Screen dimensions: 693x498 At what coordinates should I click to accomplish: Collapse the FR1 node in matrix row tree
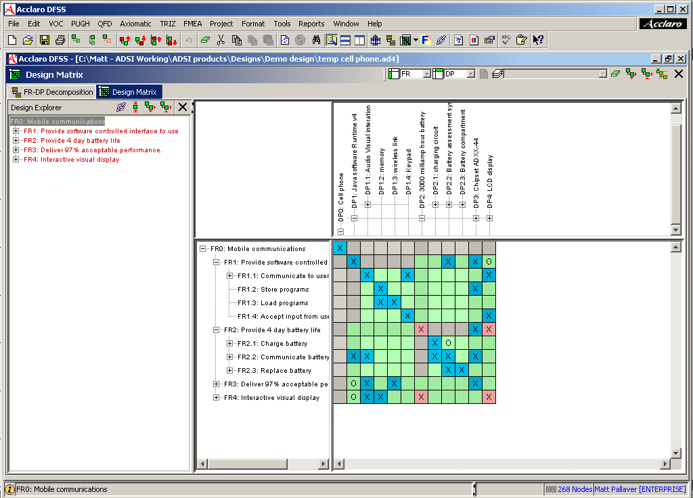click(217, 263)
